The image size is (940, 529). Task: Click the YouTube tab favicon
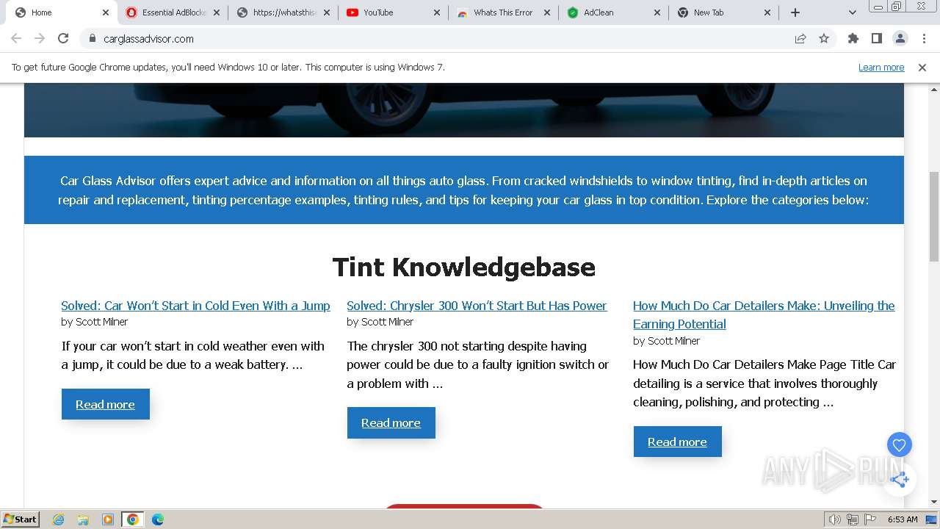tap(352, 12)
